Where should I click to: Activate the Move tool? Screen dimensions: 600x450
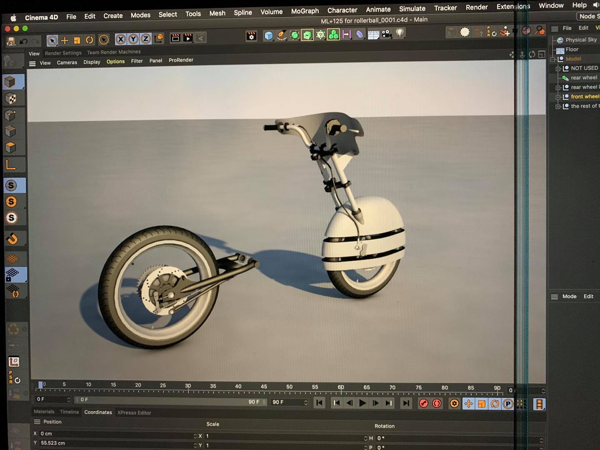point(65,40)
